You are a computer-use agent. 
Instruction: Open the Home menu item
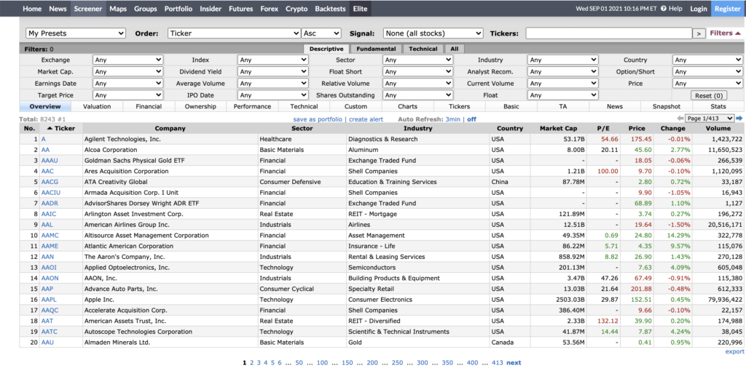(32, 9)
